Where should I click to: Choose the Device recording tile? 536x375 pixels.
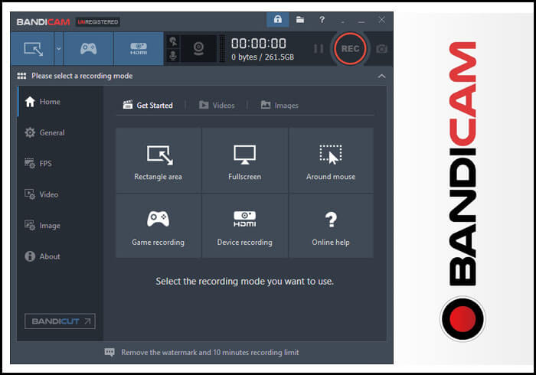click(245, 226)
